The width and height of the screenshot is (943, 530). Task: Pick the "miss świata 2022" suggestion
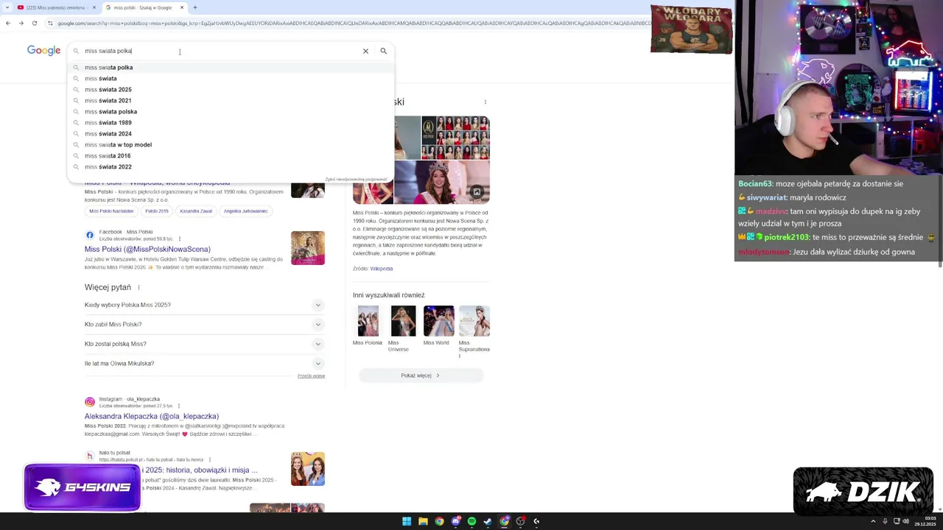231,166
